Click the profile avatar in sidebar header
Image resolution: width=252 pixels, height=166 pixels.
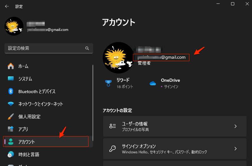14,26
